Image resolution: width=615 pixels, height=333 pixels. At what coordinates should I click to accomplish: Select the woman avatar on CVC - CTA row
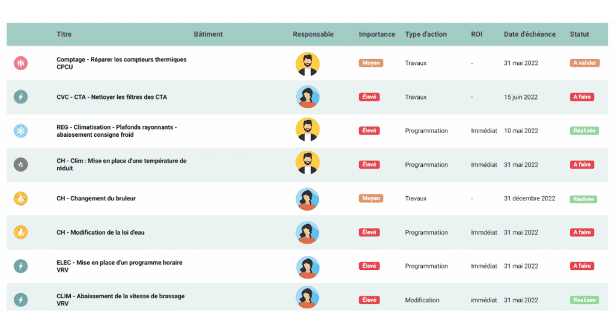pos(307,97)
